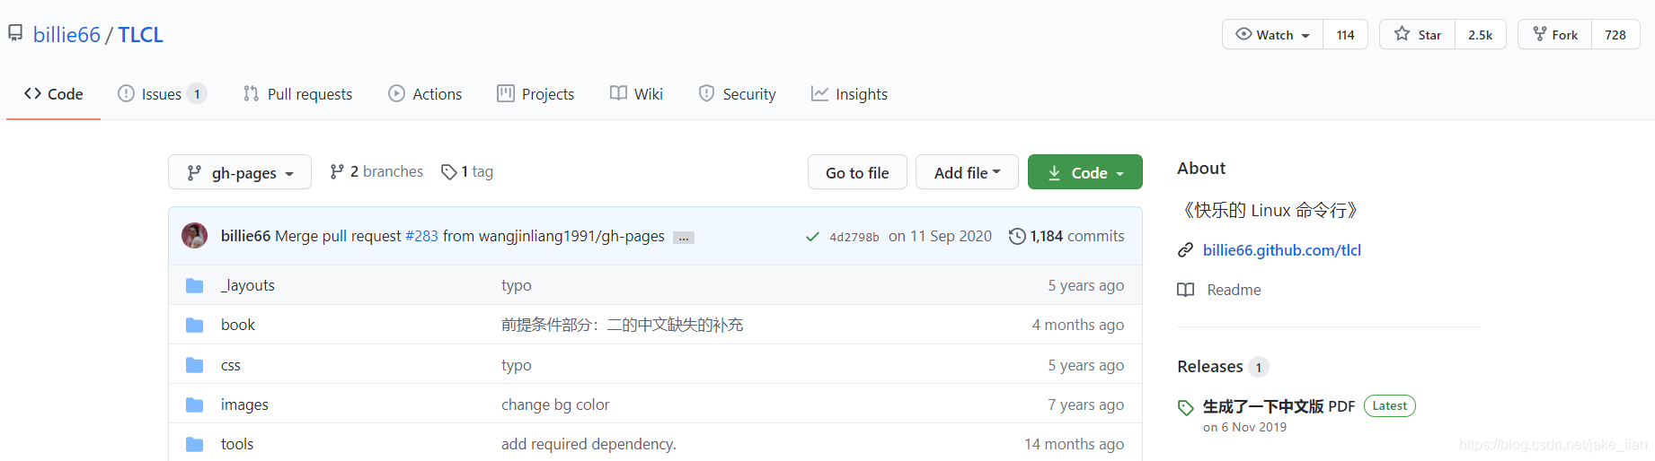Open the TLCL repository name link
The image size is (1655, 461).
140,34
